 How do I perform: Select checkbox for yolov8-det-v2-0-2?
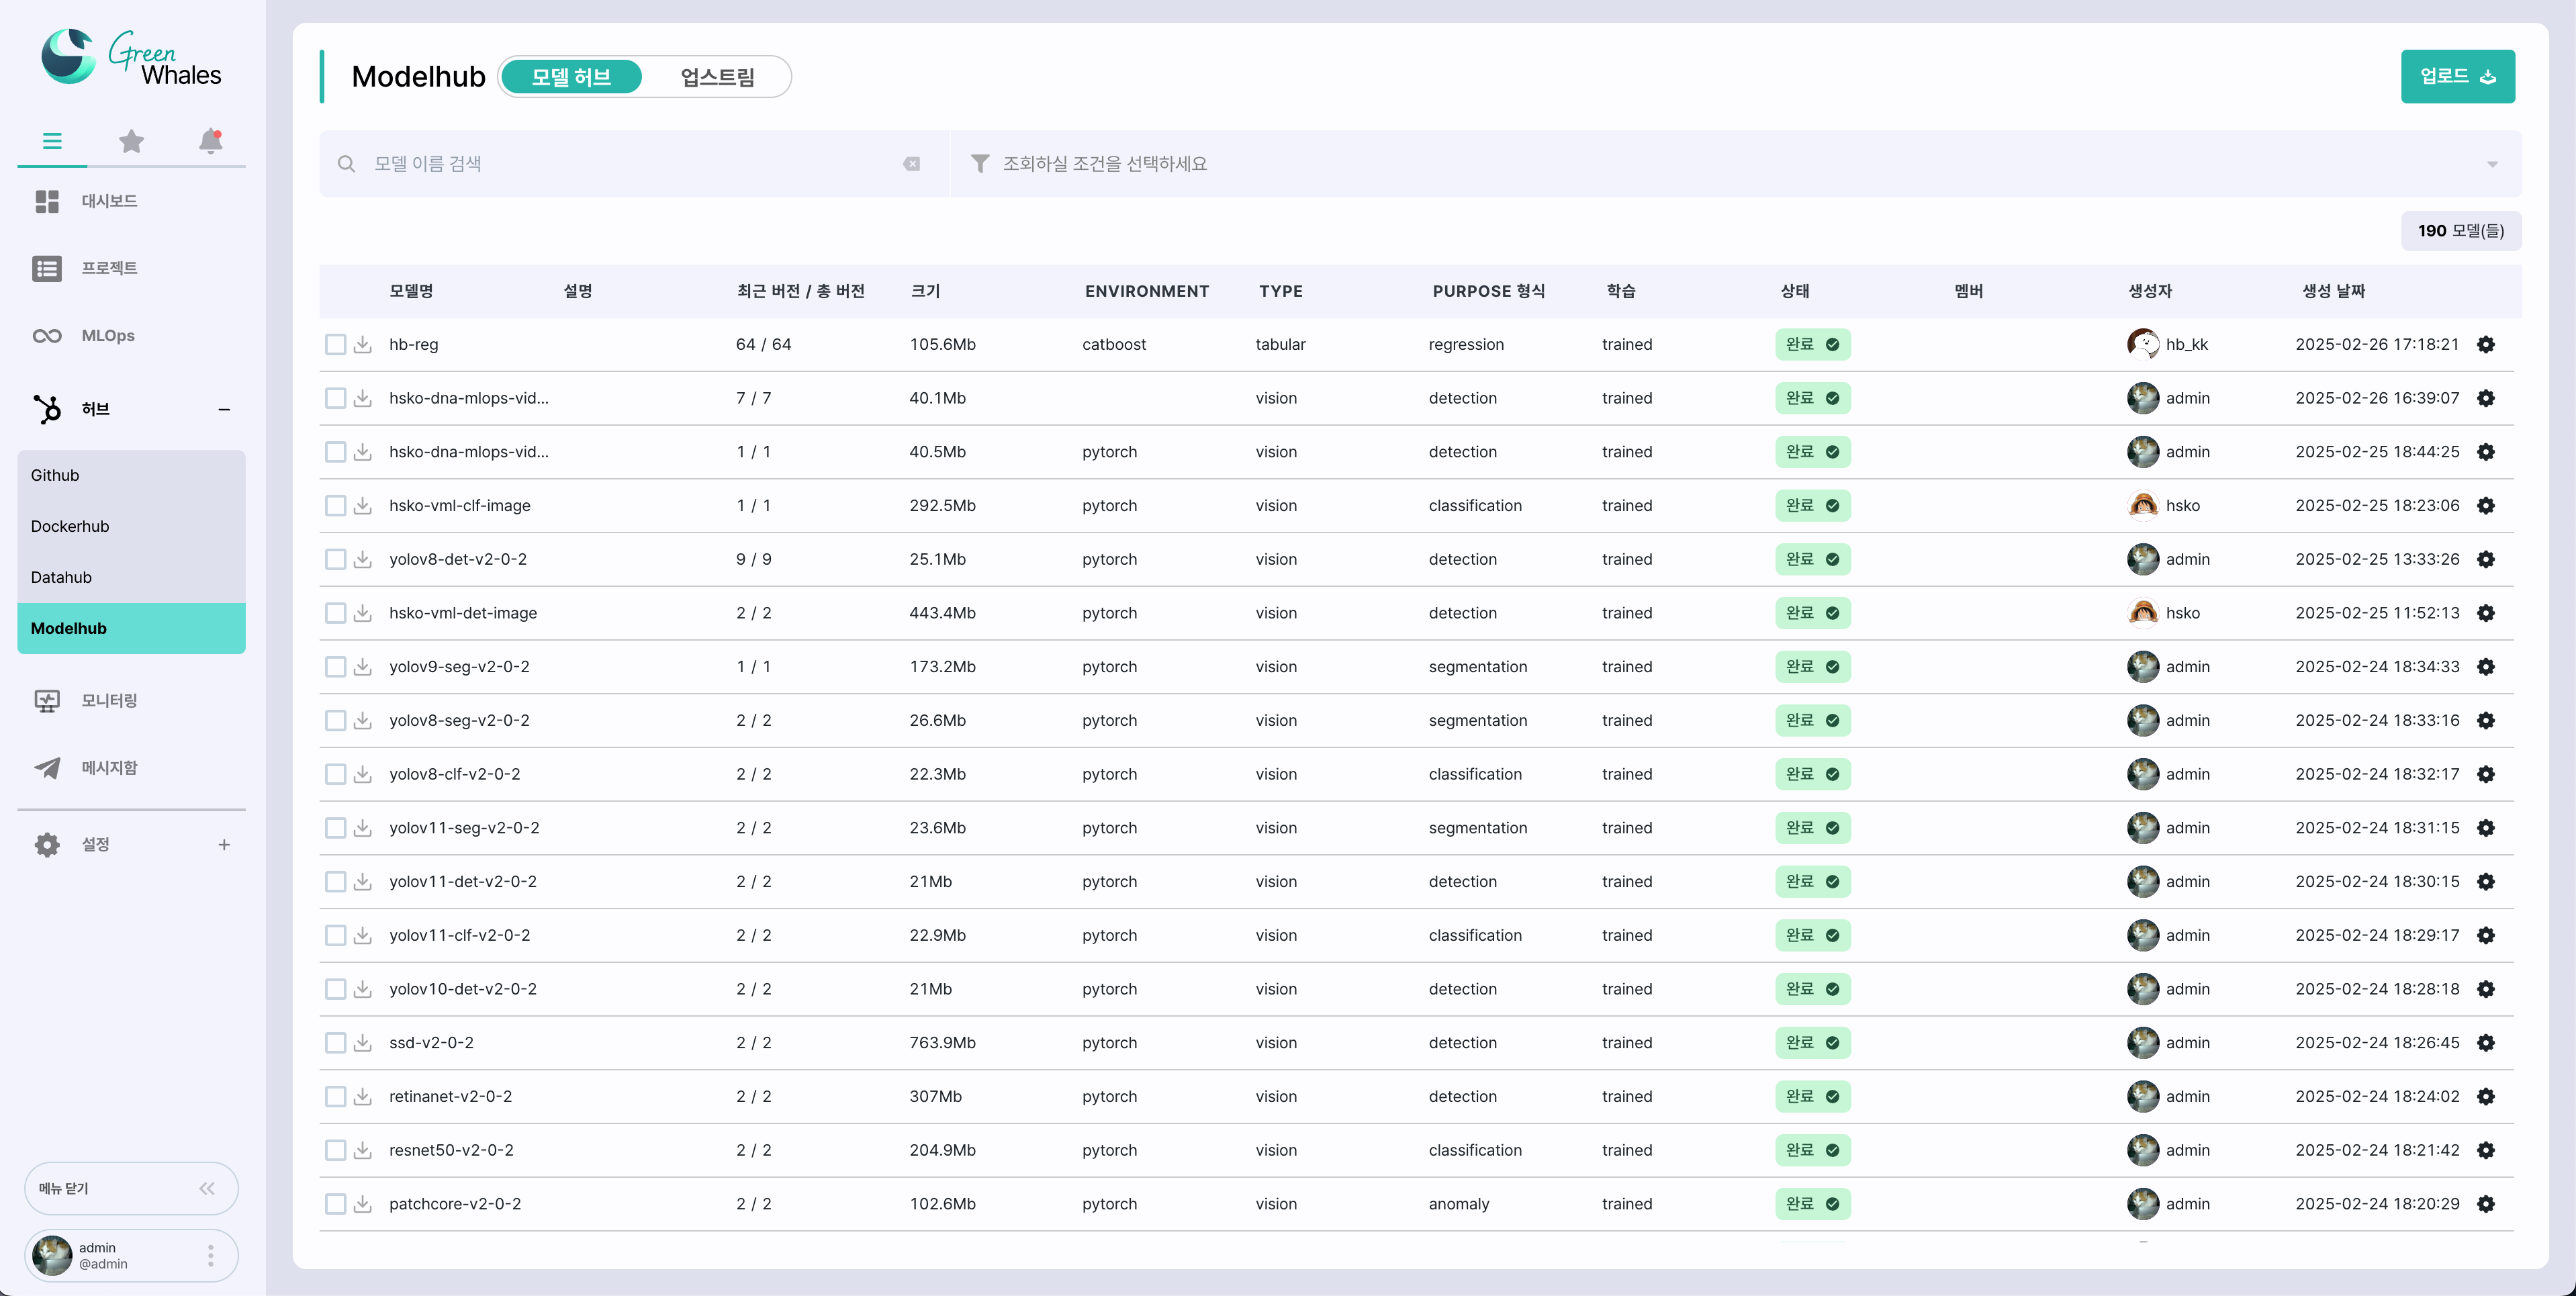click(x=335, y=559)
